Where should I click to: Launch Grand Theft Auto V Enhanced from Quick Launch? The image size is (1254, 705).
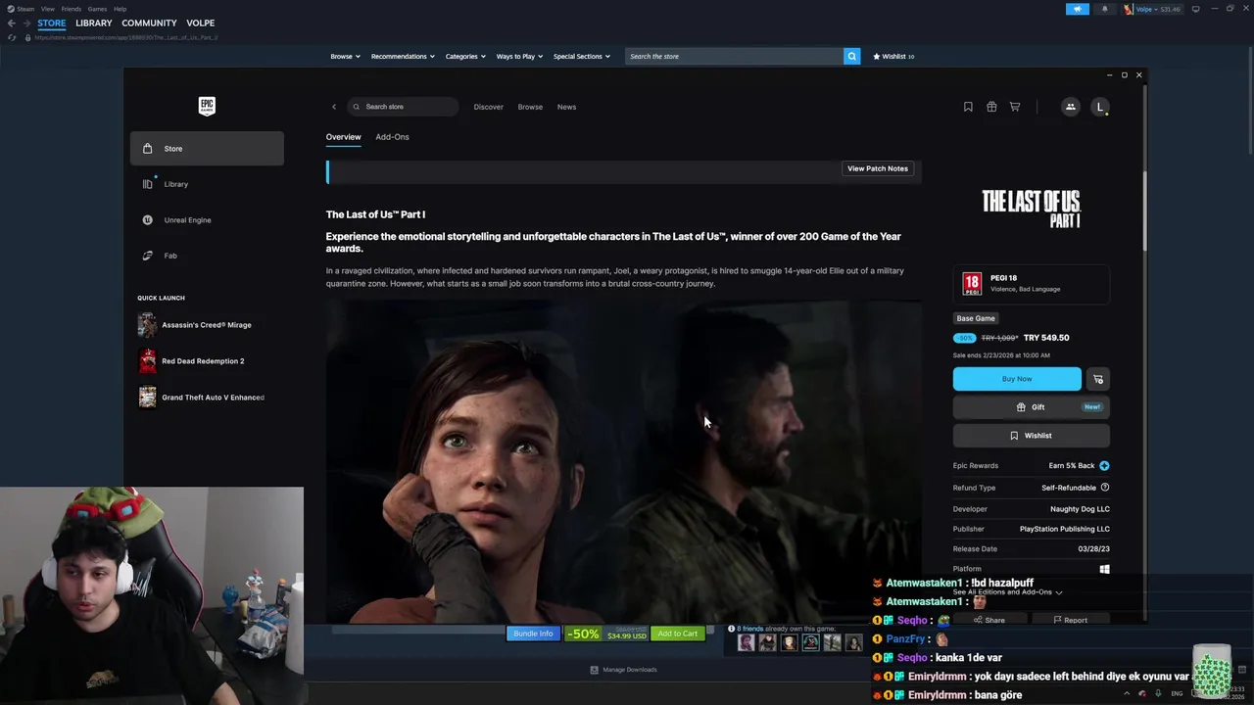point(207,398)
